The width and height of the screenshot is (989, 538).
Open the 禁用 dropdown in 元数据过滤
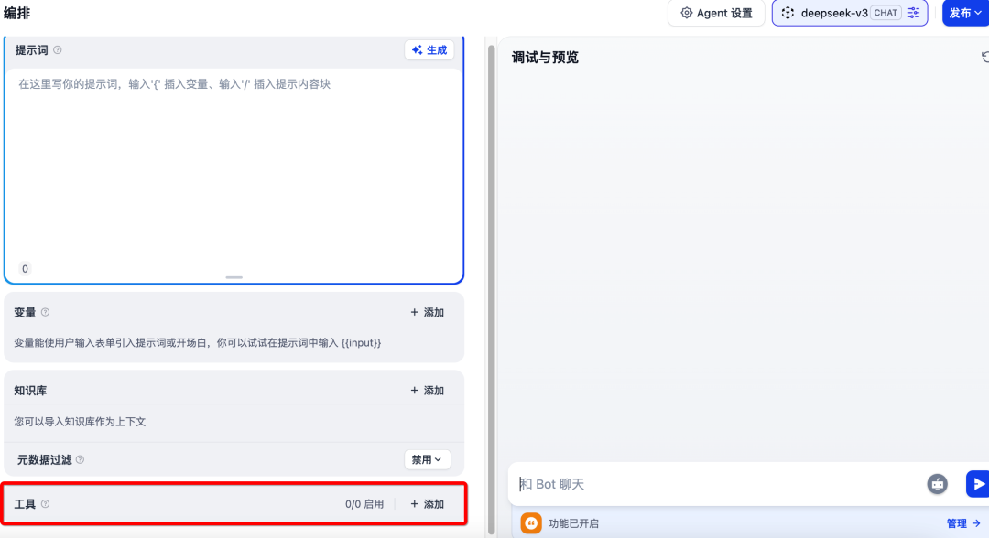[x=427, y=459]
